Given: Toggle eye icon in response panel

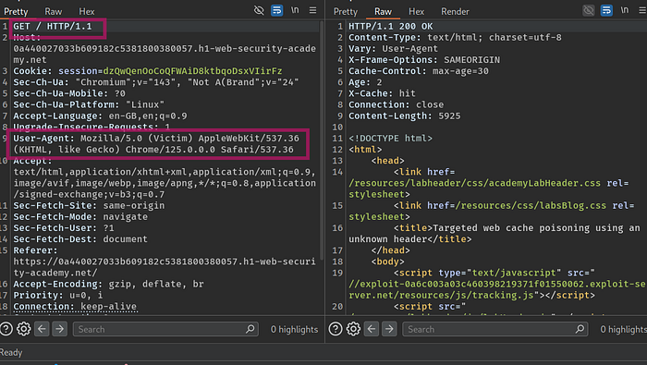Looking at the screenshot, I should [x=589, y=10].
